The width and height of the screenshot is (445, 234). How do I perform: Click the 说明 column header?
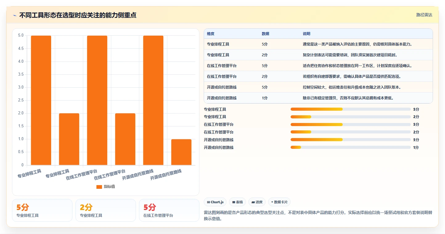[306, 34]
